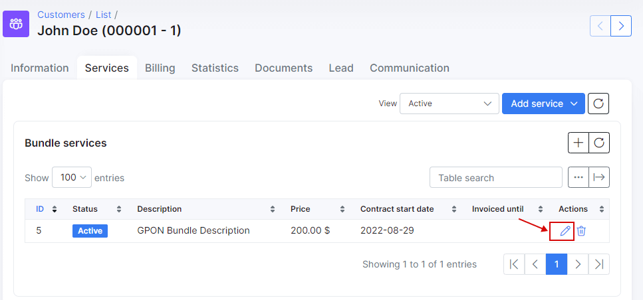Open the Customers breadcrumb link

(61, 15)
